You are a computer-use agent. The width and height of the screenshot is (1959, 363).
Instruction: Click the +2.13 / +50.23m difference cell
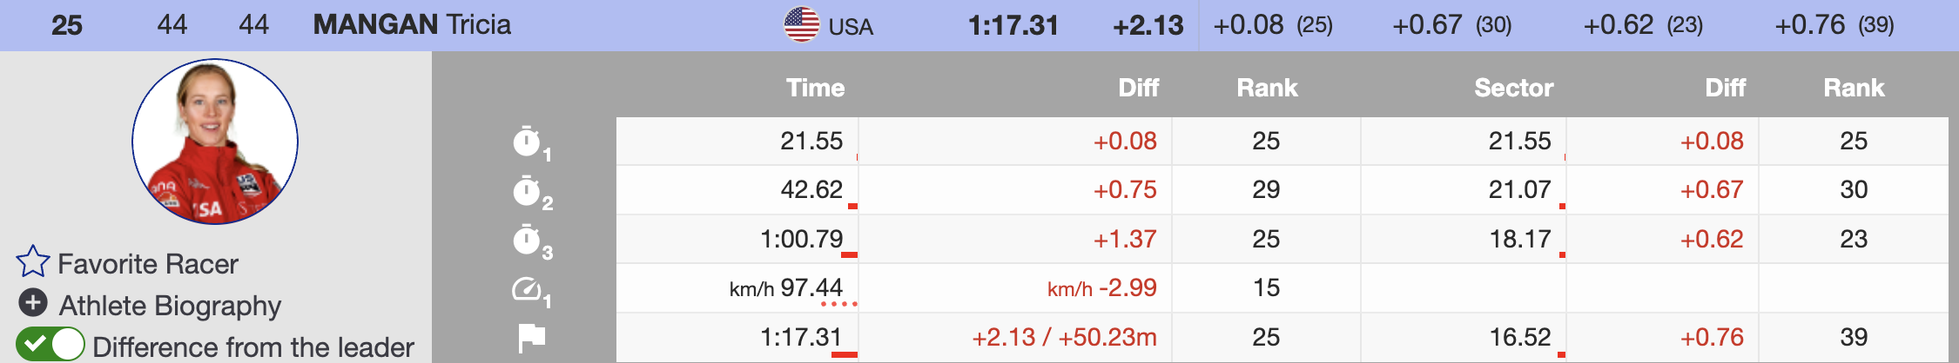click(1064, 337)
